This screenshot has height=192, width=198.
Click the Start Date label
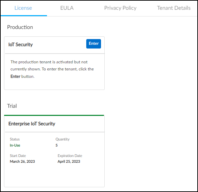(18, 156)
